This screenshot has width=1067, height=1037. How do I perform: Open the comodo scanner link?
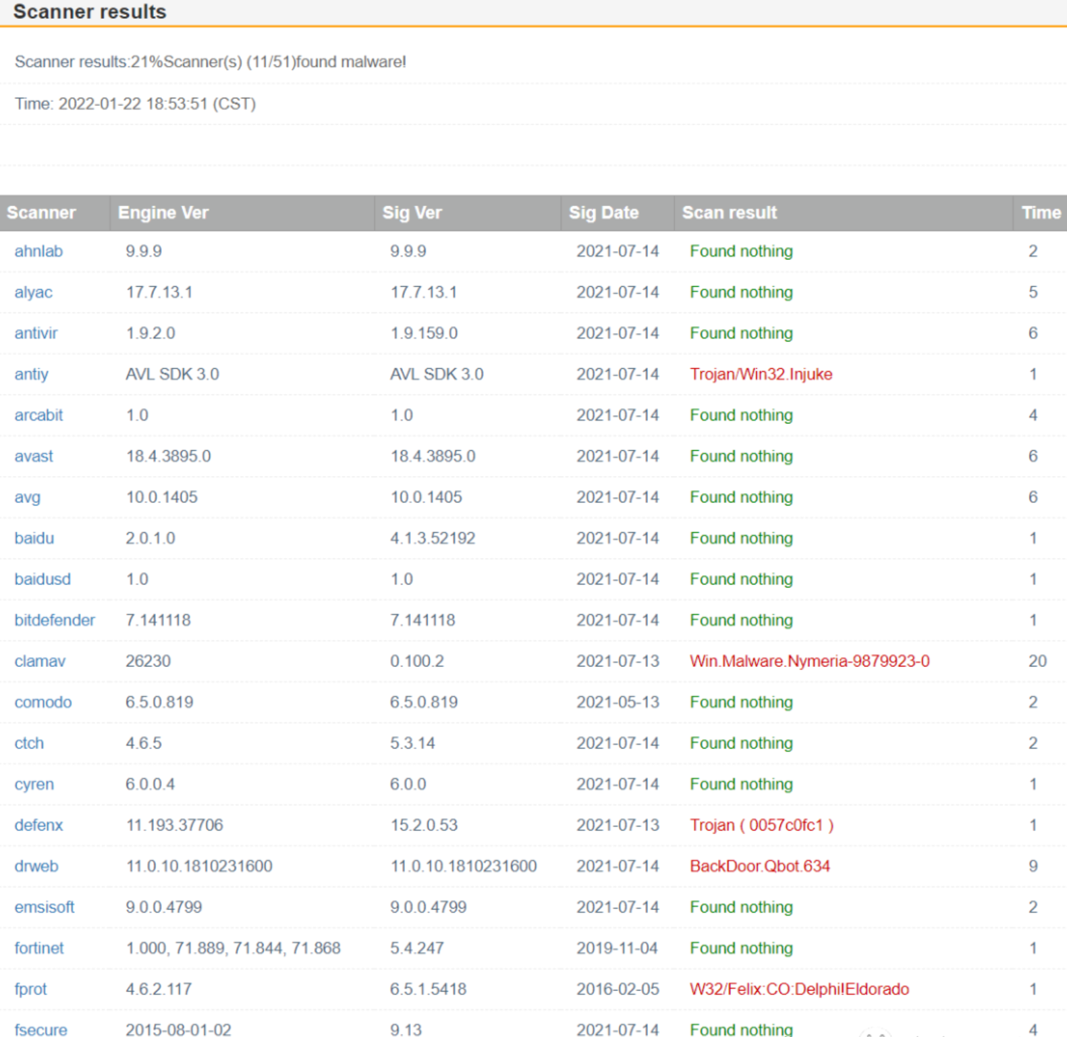click(43, 702)
